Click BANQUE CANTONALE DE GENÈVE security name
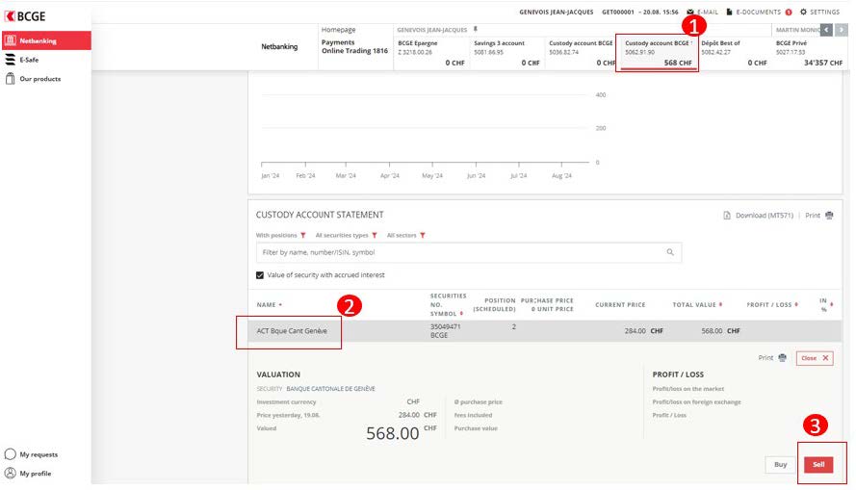The width and height of the screenshot is (856, 490). point(331,389)
